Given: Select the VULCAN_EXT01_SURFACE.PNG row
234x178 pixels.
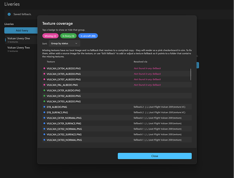Looking at the screenshot, I should (117, 123).
